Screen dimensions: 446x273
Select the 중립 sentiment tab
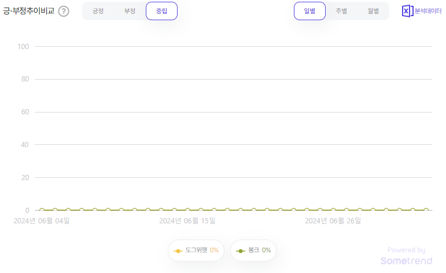point(161,11)
